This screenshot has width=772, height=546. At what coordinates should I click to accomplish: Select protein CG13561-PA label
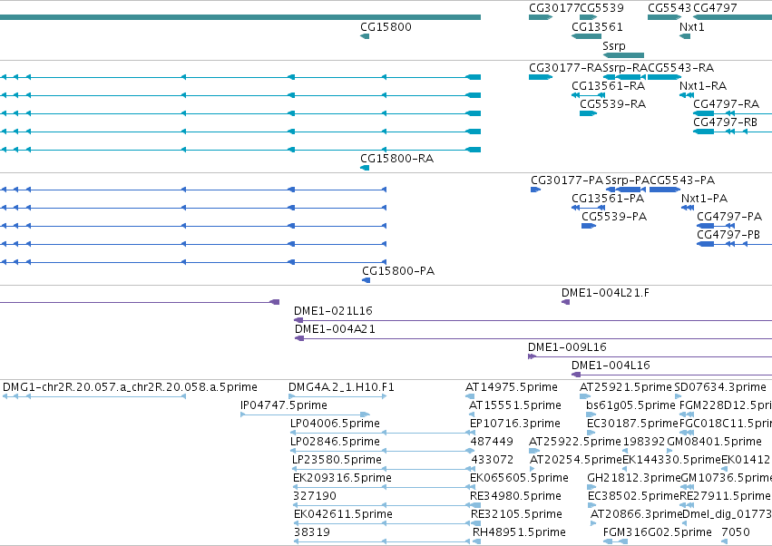(x=608, y=199)
